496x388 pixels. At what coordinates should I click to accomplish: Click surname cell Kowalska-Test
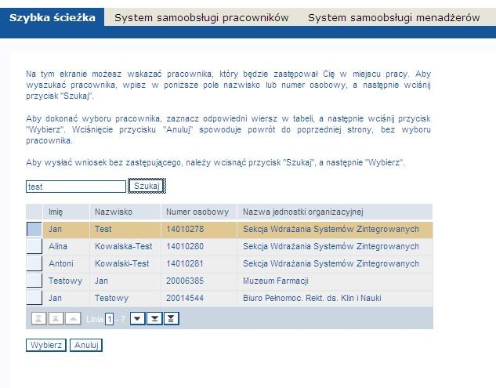point(124,246)
